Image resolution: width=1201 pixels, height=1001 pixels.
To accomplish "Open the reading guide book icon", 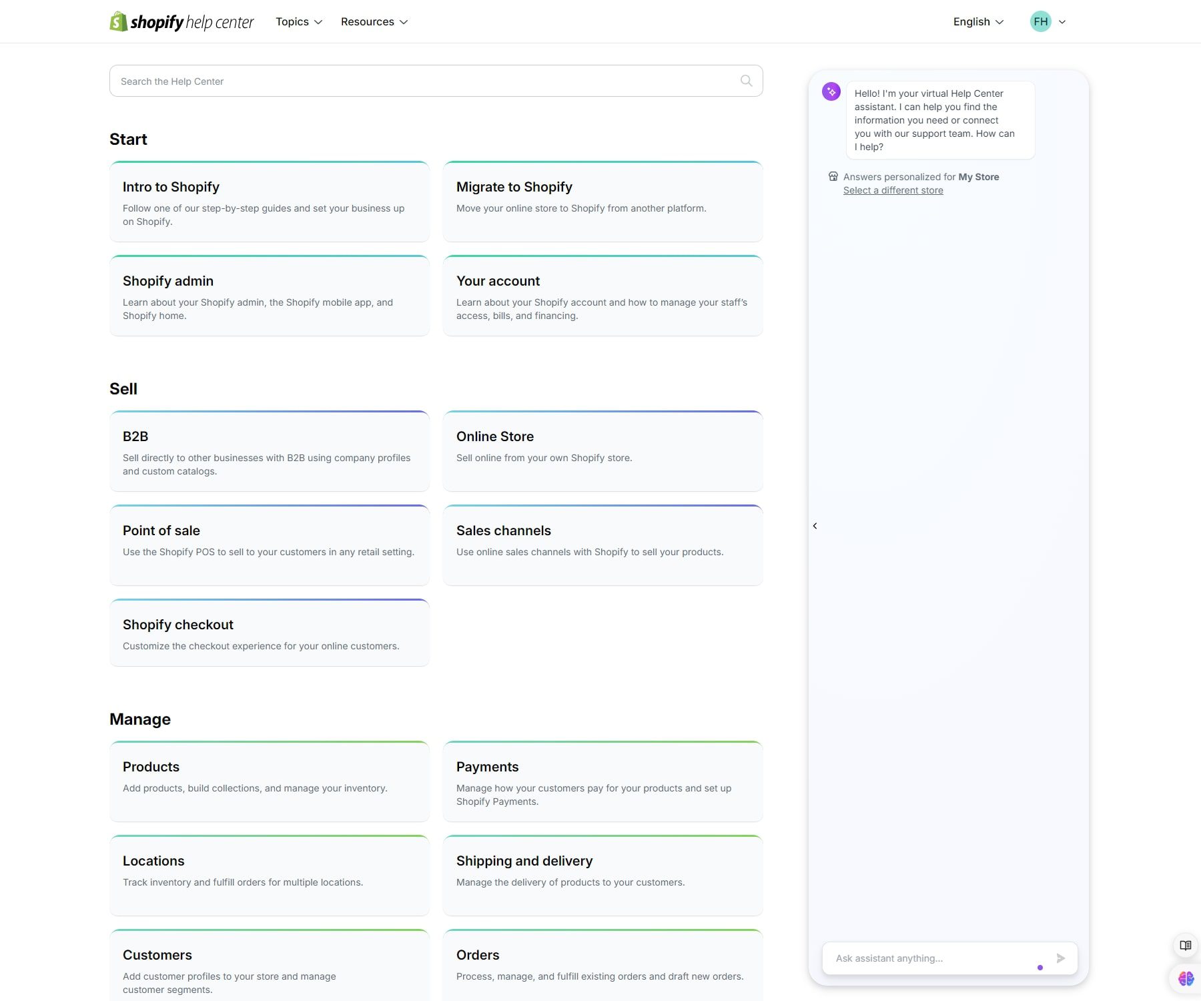I will click(x=1184, y=946).
